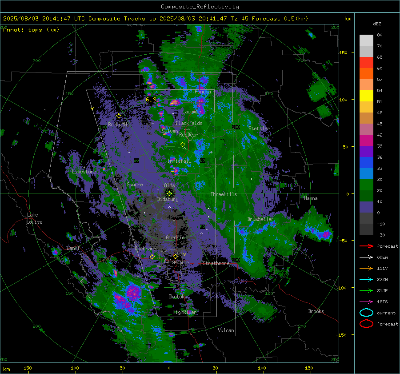The width and height of the screenshot is (400, 374).
Task: Click the Annot: tops (km) label
Action: (31, 30)
